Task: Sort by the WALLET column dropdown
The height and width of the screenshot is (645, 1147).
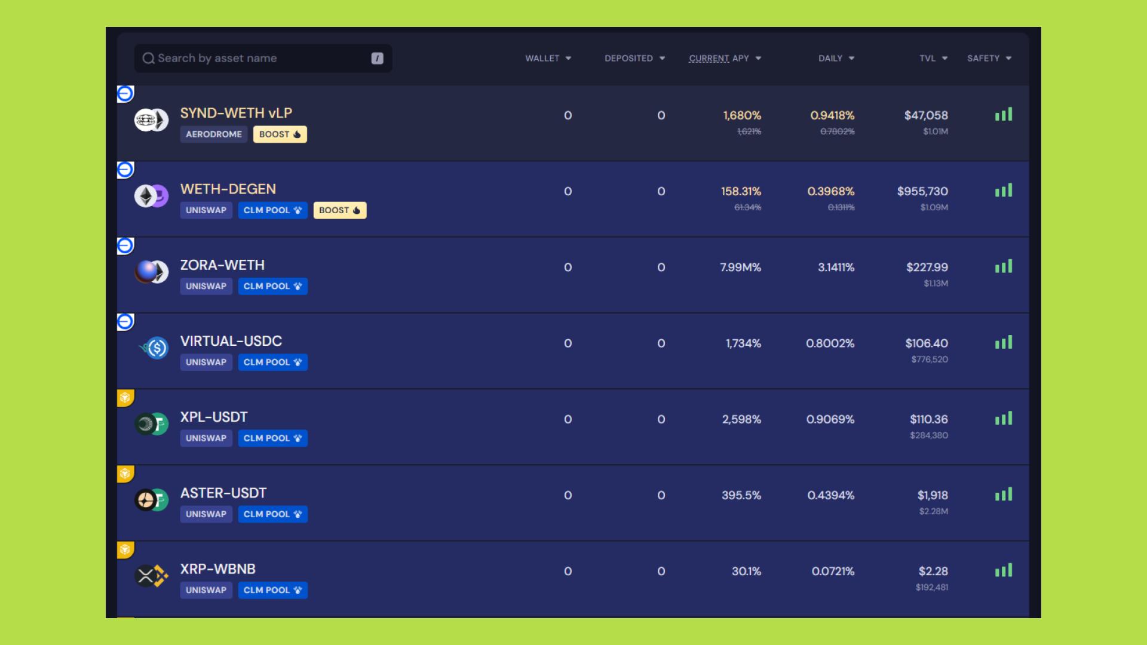Action: coord(548,59)
